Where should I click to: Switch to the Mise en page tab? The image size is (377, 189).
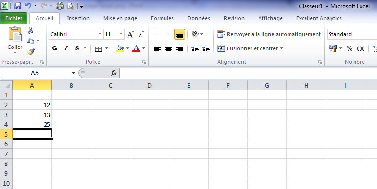[x=120, y=18]
